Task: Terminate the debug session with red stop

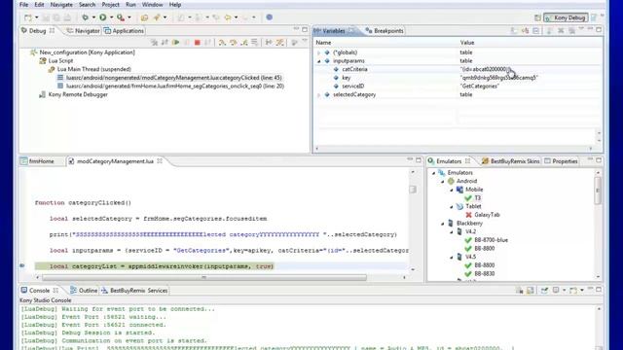Action: click(x=197, y=43)
